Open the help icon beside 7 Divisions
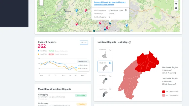The image size is (189, 106). [171, 70]
